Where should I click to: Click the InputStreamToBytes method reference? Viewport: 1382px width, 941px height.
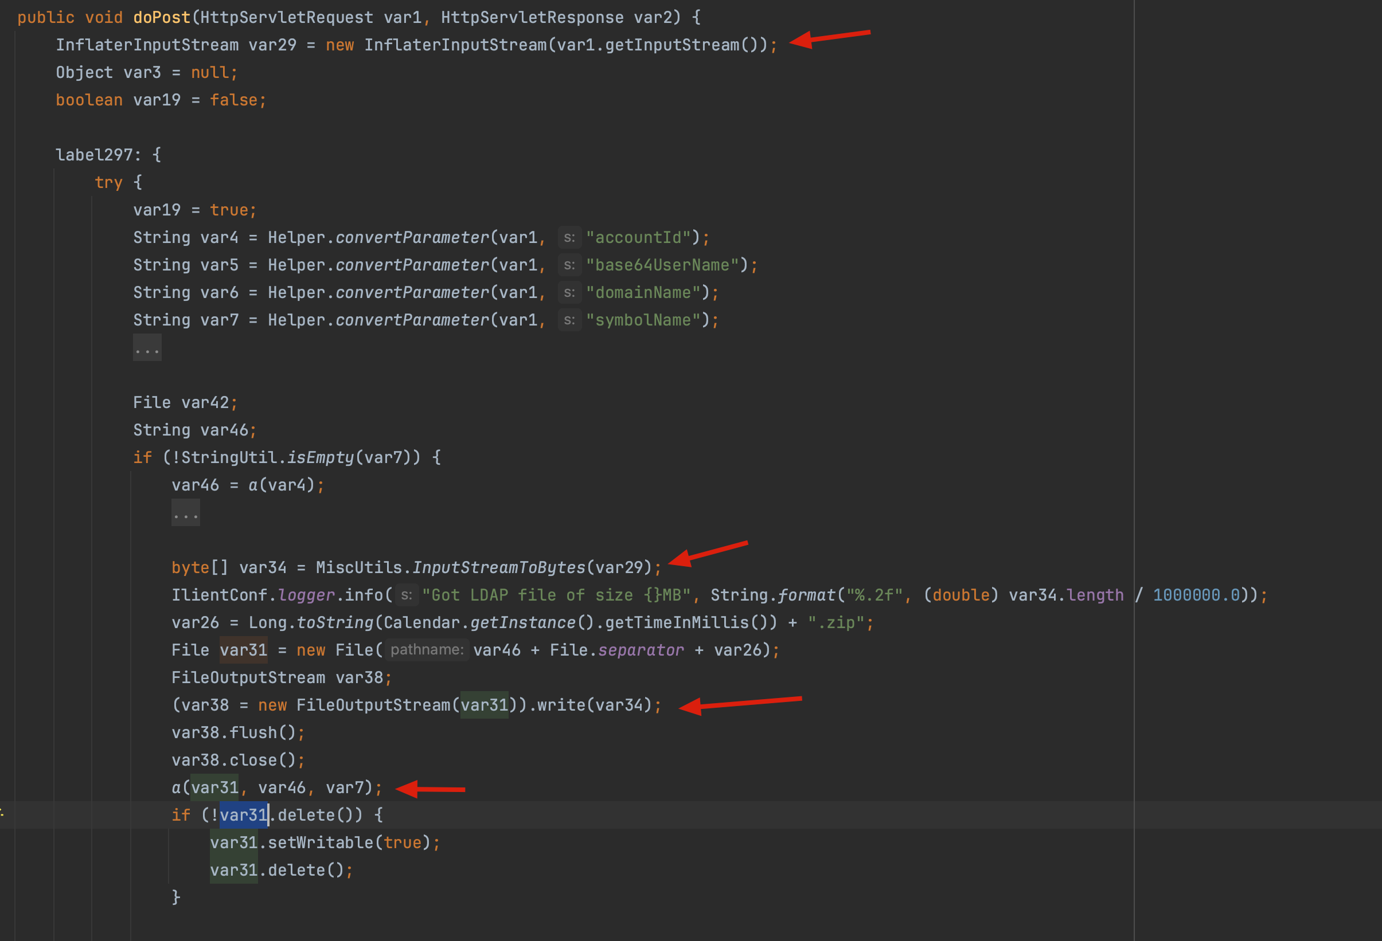tap(499, 567)
